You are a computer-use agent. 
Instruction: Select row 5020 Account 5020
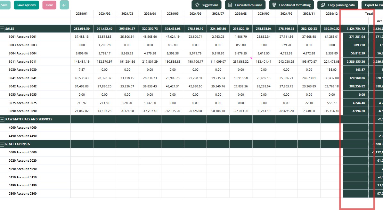(22, 161)
